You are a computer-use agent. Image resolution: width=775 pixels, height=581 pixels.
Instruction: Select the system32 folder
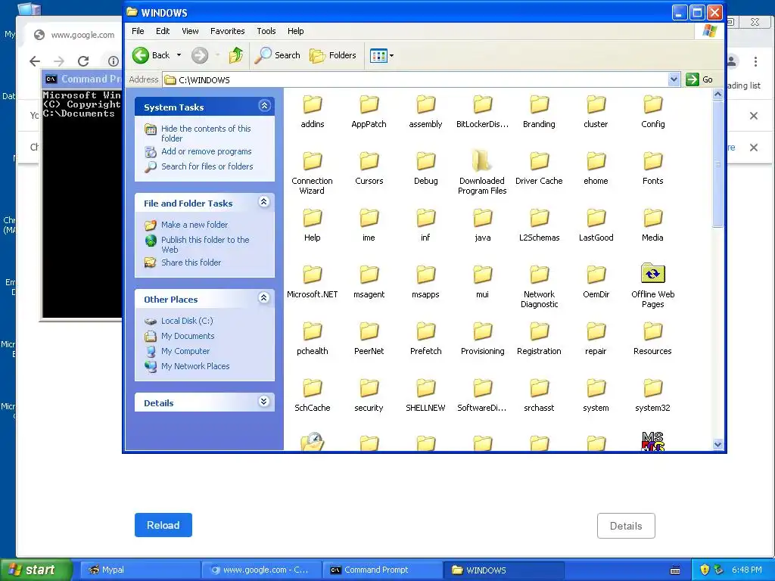653,396
